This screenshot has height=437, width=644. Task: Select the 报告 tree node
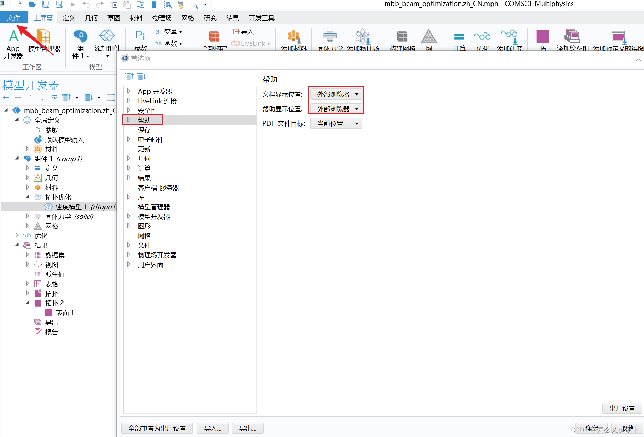click(x=51, y=332)
